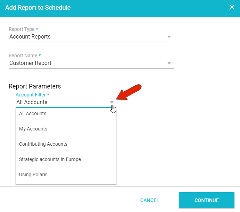Click the Account Filter selected value field
Screen dimensions: 240x212
click(x=32, y=102)
